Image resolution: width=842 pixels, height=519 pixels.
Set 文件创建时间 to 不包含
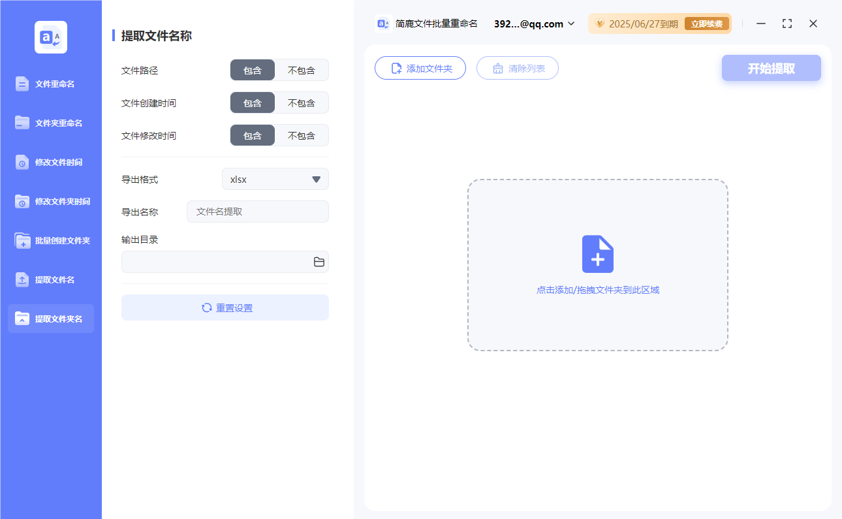[x=302, y=102]
